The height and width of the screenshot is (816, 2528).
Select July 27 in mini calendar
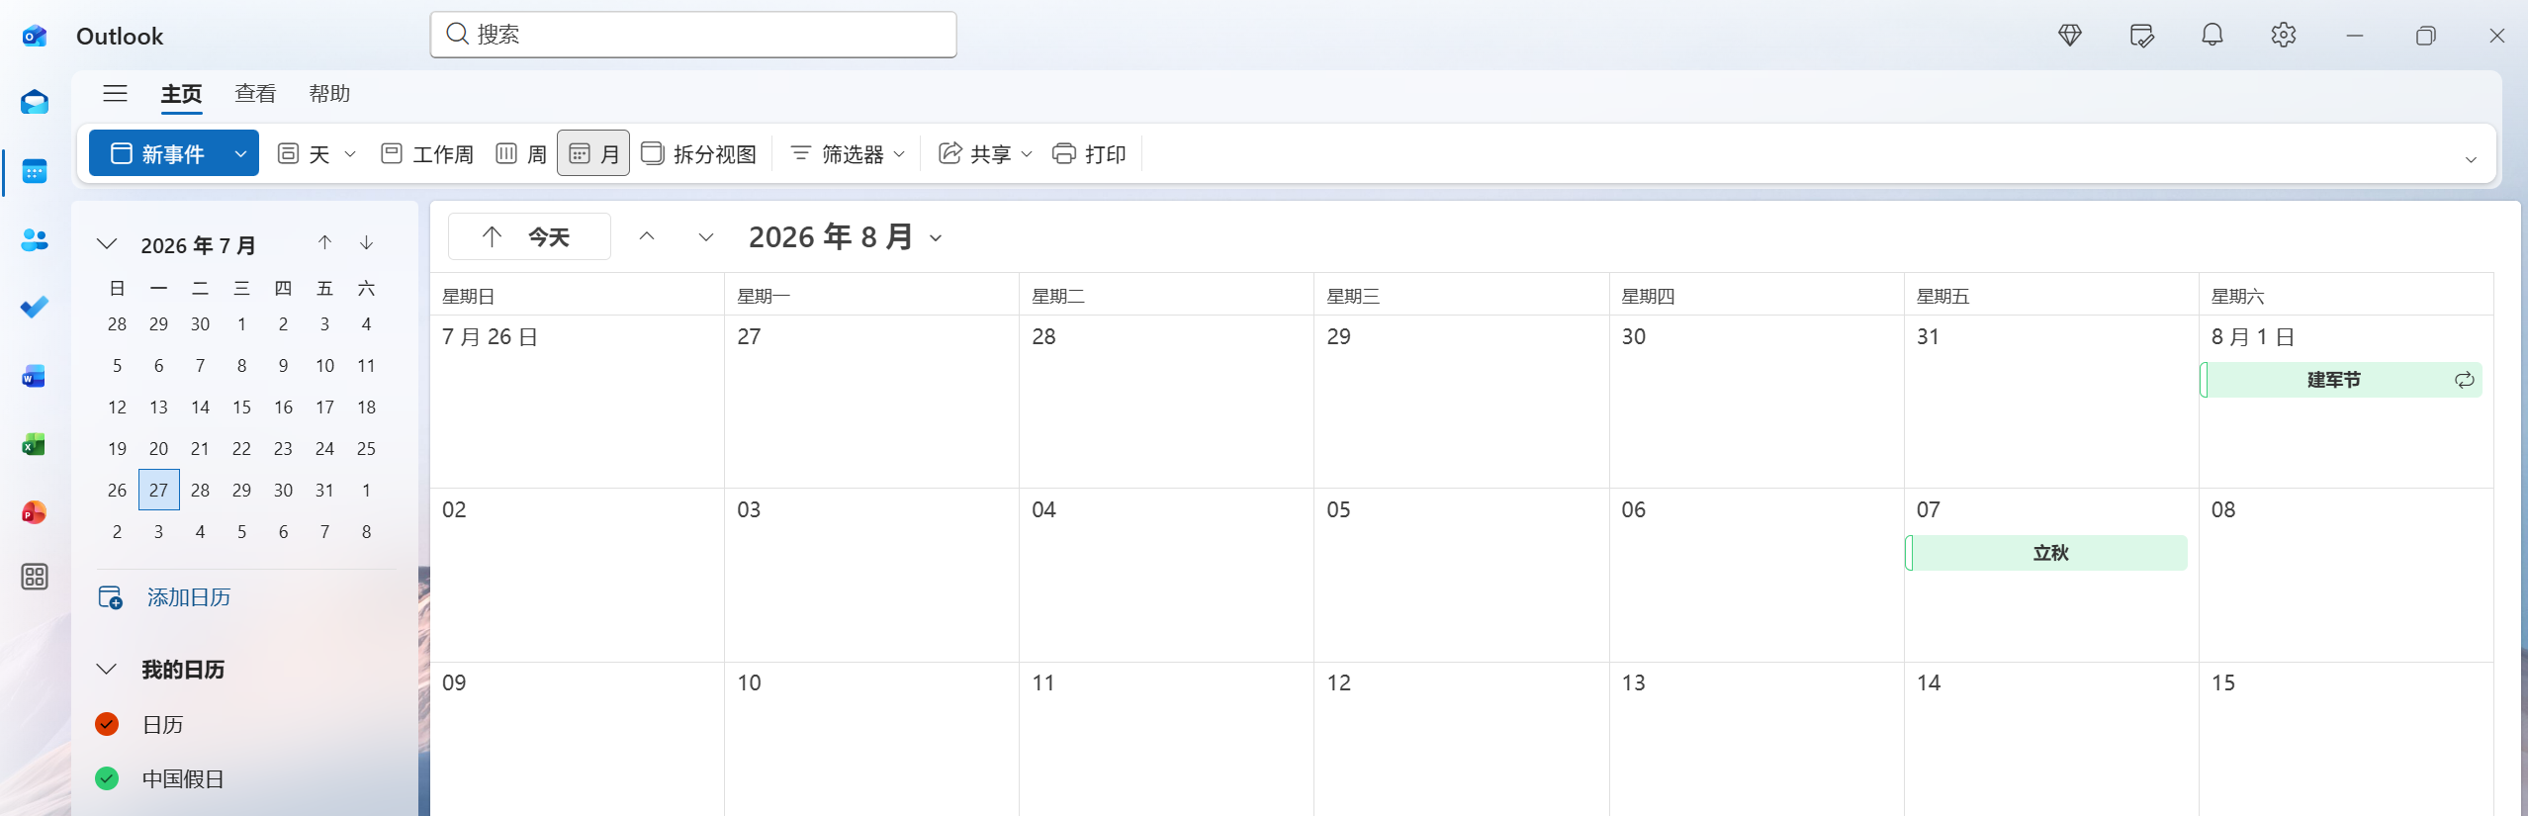(x=159, y=490)
